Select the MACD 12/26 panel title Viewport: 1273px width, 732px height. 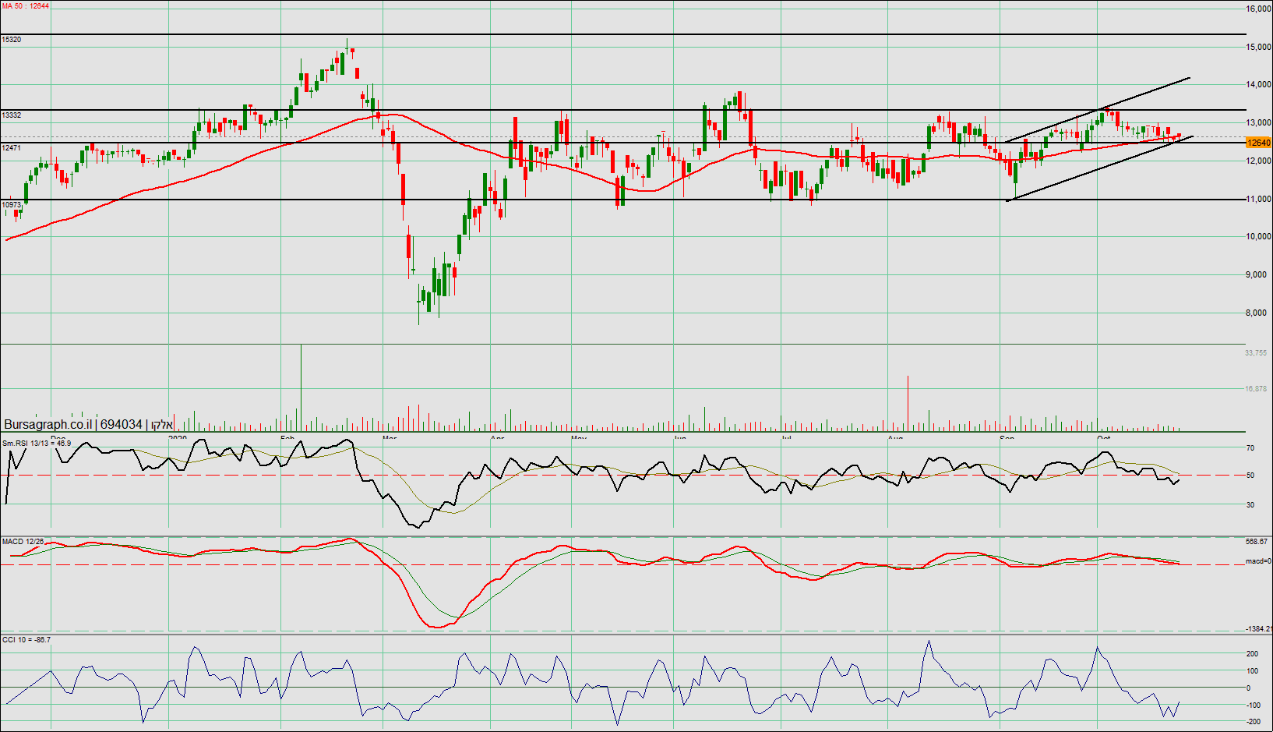23,542
